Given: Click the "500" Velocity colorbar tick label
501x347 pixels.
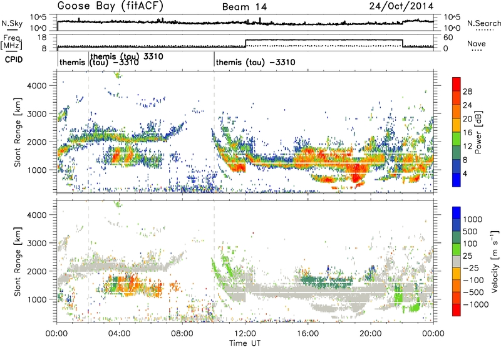Looking at the screenshot, I should click(x=470, y=231).
